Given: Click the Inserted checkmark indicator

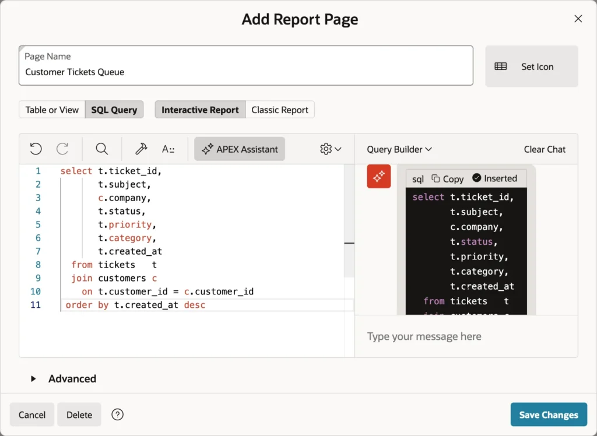Looking at the screenshot, I should [x=494, y=178].
